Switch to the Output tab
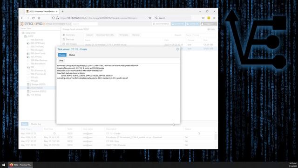This screenshot has height=168, width=298. pos(62,55)
